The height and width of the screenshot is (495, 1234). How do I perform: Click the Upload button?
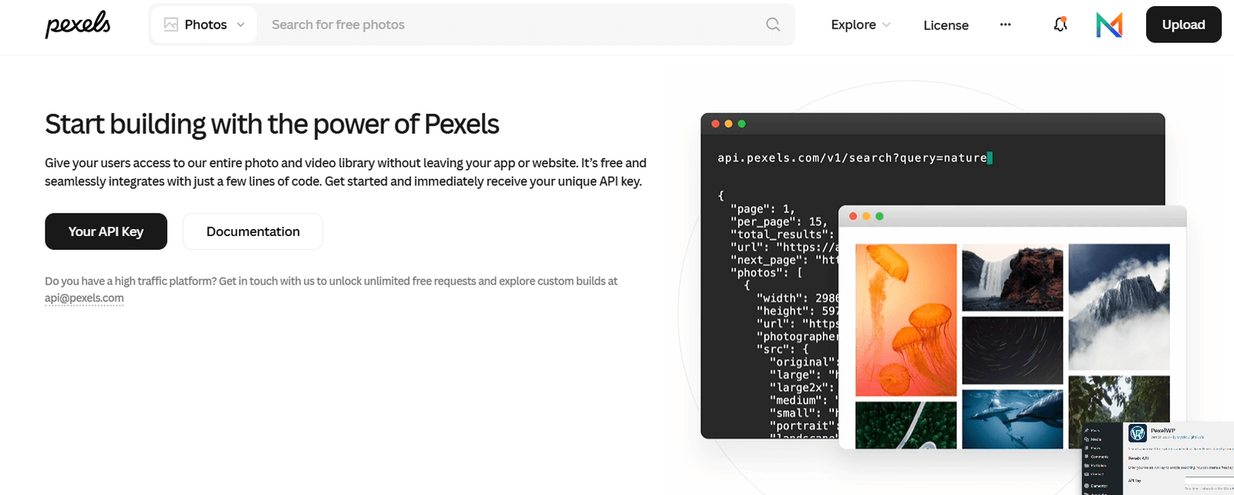(x=1183, y=25)
